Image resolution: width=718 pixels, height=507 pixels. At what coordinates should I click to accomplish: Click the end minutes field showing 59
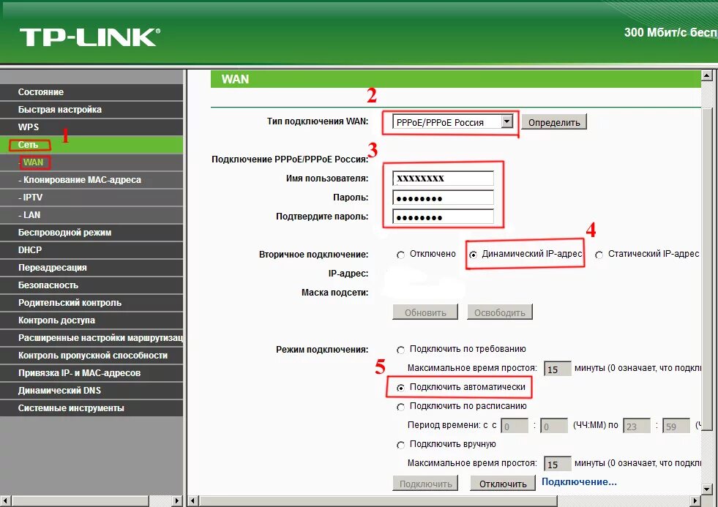676,426
